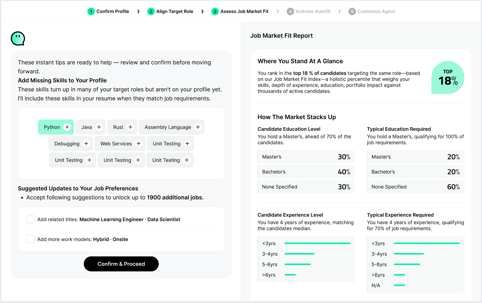Add the Web Services skill plus icon
This screenshot has width=482, height=303.
pyautogui.click(x=139, y=144)
